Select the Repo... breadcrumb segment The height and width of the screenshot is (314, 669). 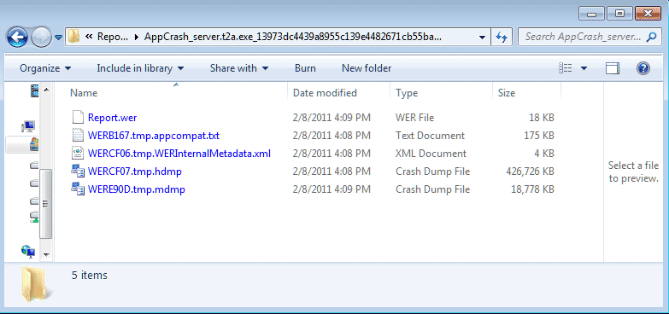point(112,37)
